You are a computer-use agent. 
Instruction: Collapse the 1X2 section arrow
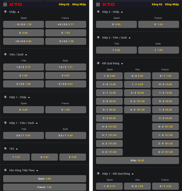(x=17, y=149)
